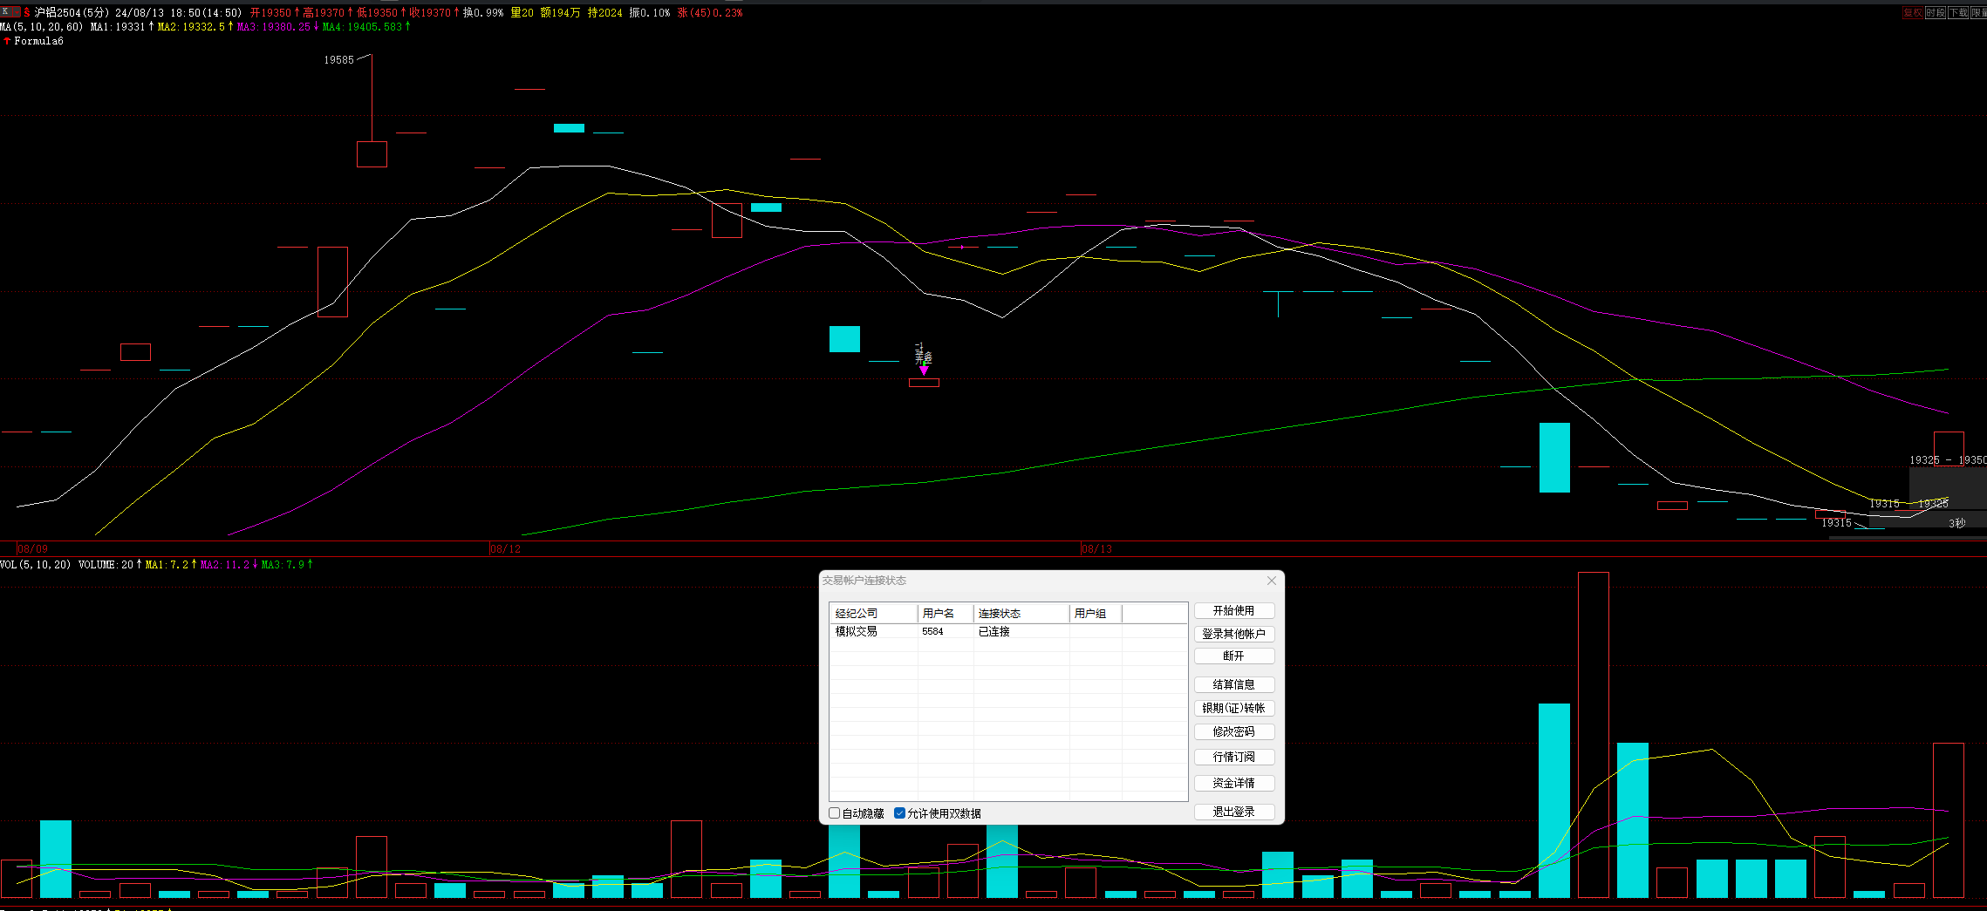The height and width of the screenshot is (911, 1987).
Task: Select the 模拟交易 account row
Action: (x=1008, y=631)
